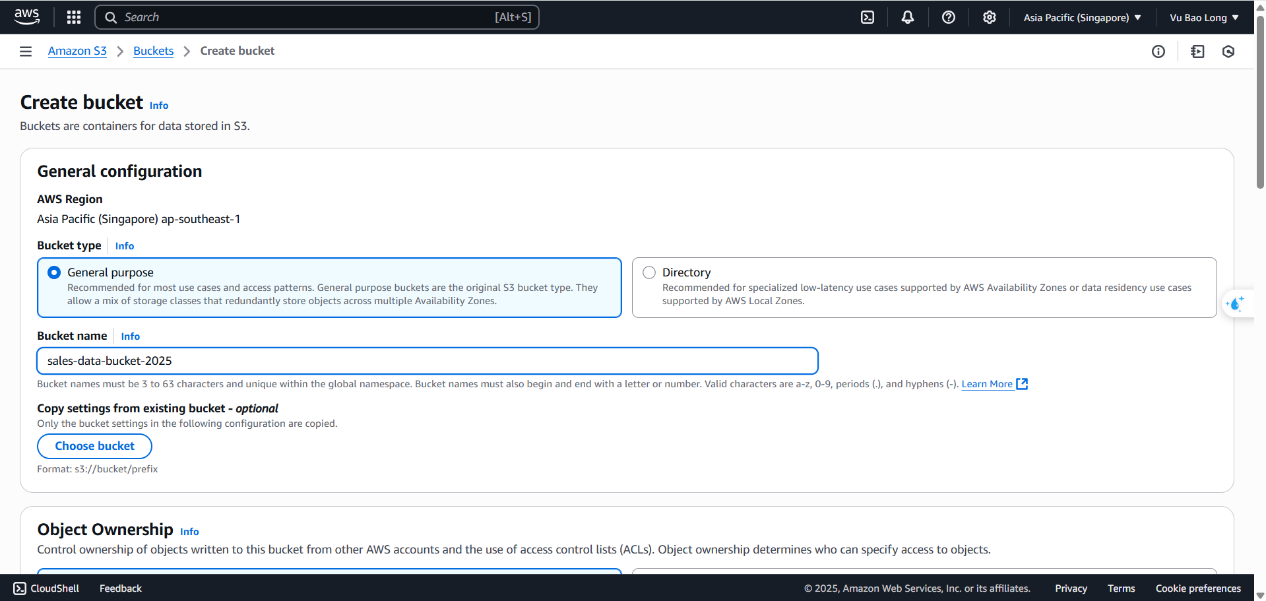Click the hexagon icon at breadcrumb right

(1228, 51)
